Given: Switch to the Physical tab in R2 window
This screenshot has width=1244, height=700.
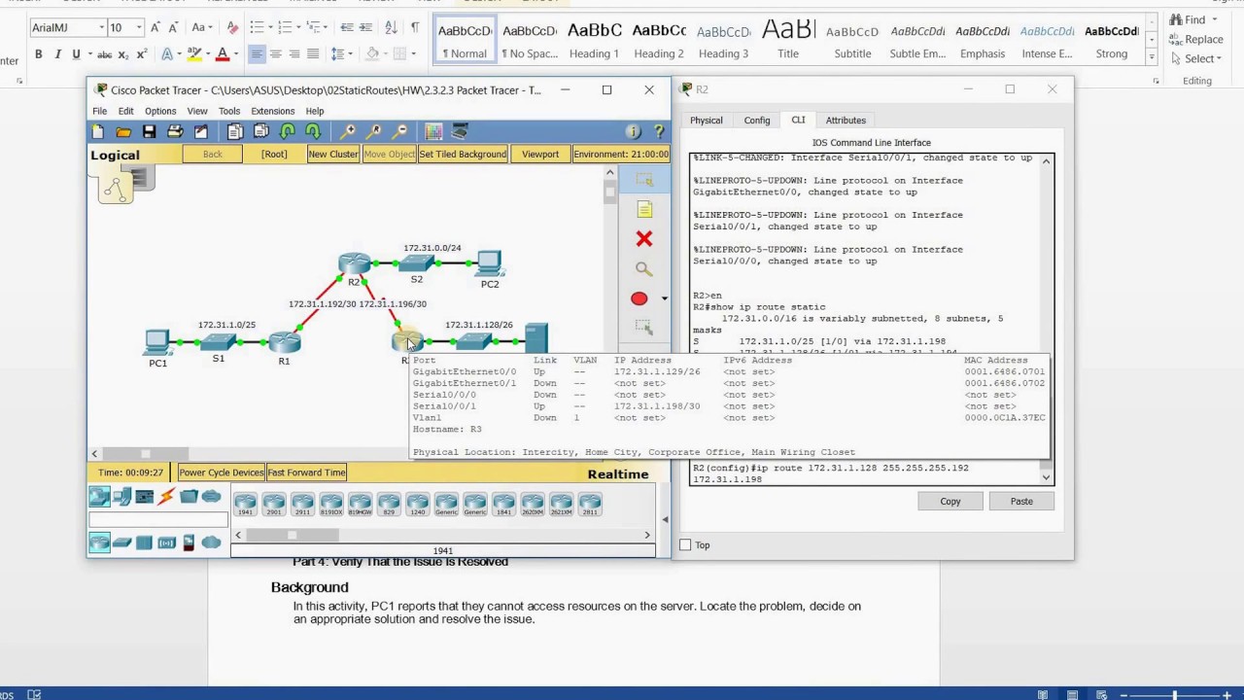Looking at the screenshot, I should tap(707, 121).
